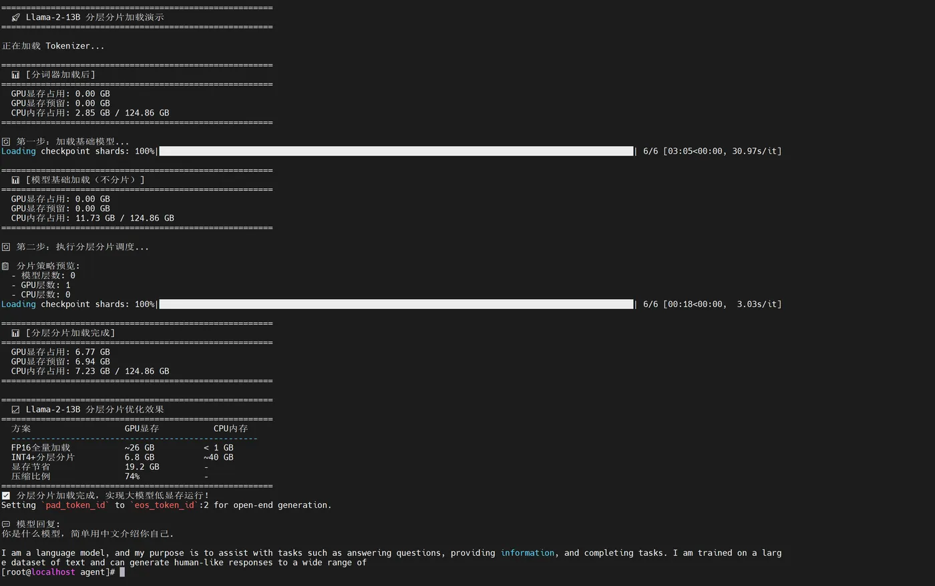The image size is (935, 586).
Task: Click the first checkpoint shards progress bar
Action: (x=397, y=152)
